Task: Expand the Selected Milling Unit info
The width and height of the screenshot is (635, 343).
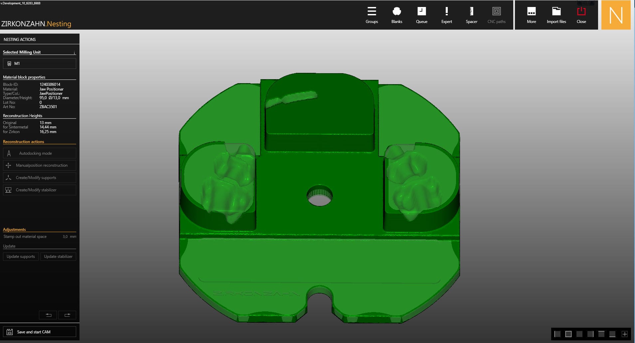Action: pos(74,53)
